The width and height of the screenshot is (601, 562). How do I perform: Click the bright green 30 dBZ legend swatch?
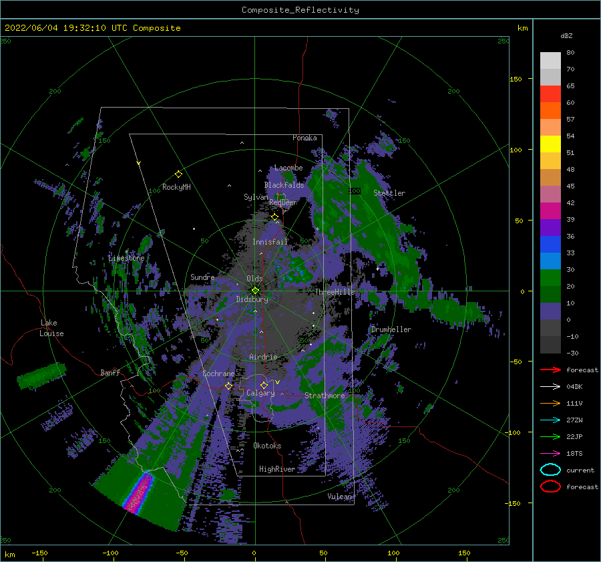pos(550,277)
